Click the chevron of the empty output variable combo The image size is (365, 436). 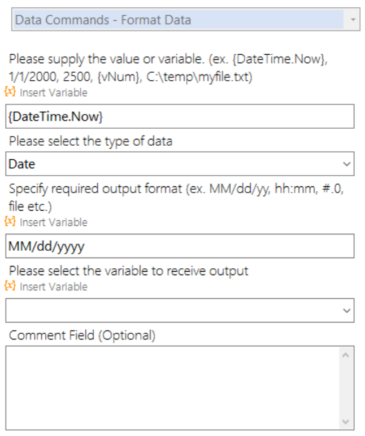[x=346, y=311]
